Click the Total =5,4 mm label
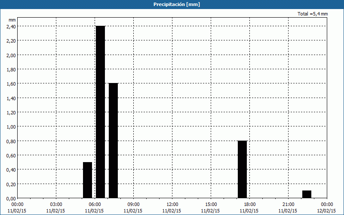 click(x=313, y=14)
